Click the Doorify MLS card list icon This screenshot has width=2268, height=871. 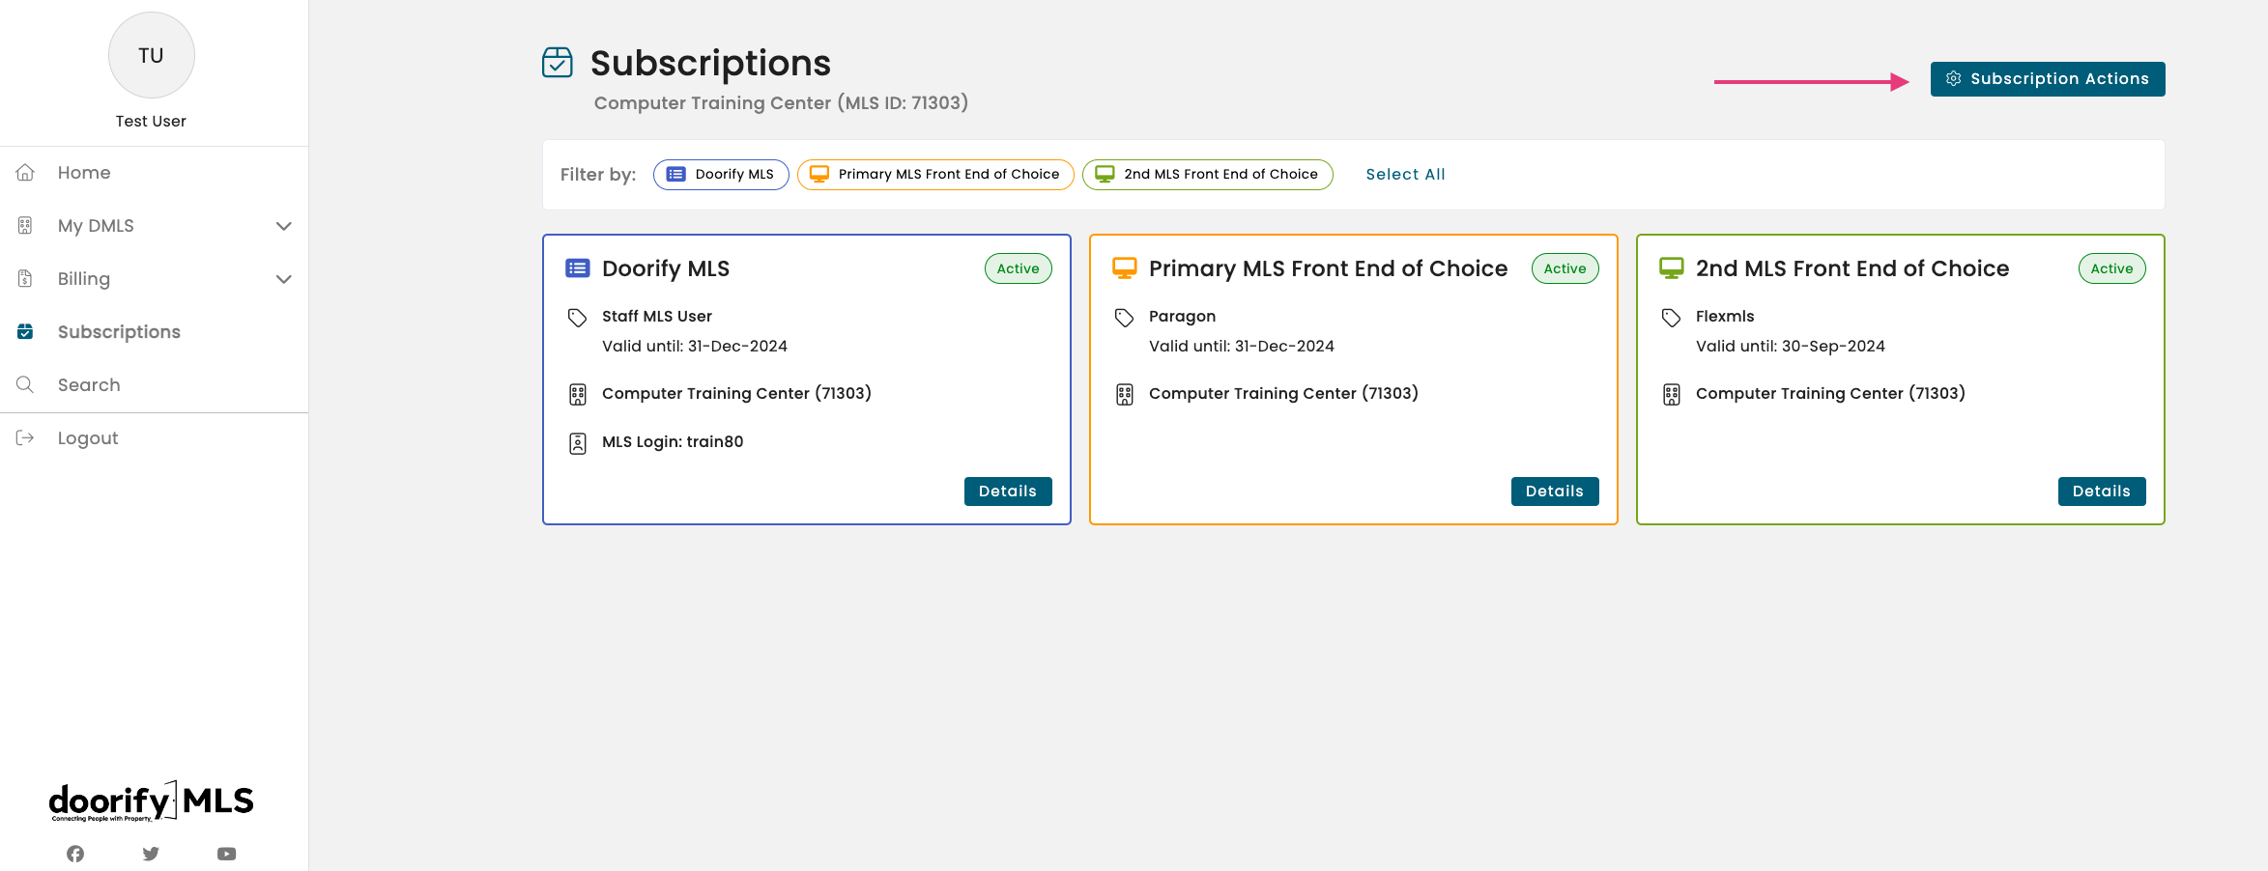click(577, 267)
